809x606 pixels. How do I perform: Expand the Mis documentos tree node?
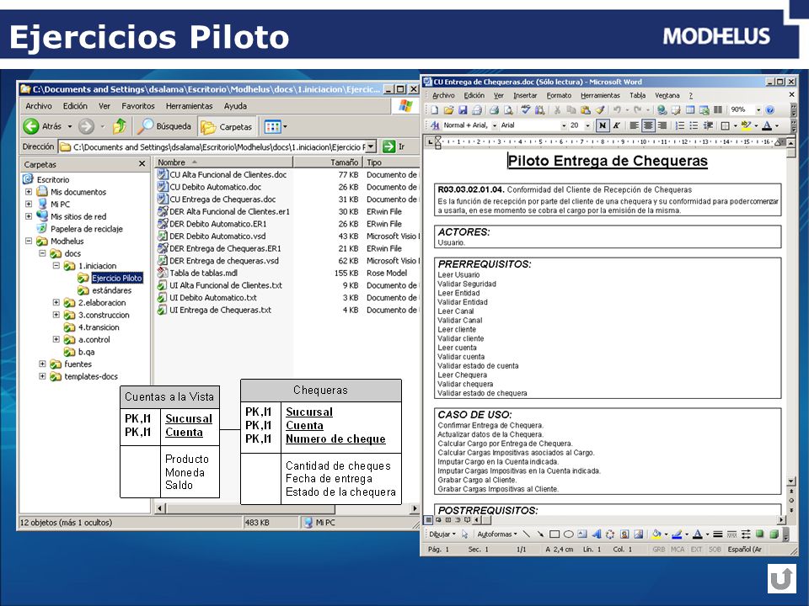(29, 192)
